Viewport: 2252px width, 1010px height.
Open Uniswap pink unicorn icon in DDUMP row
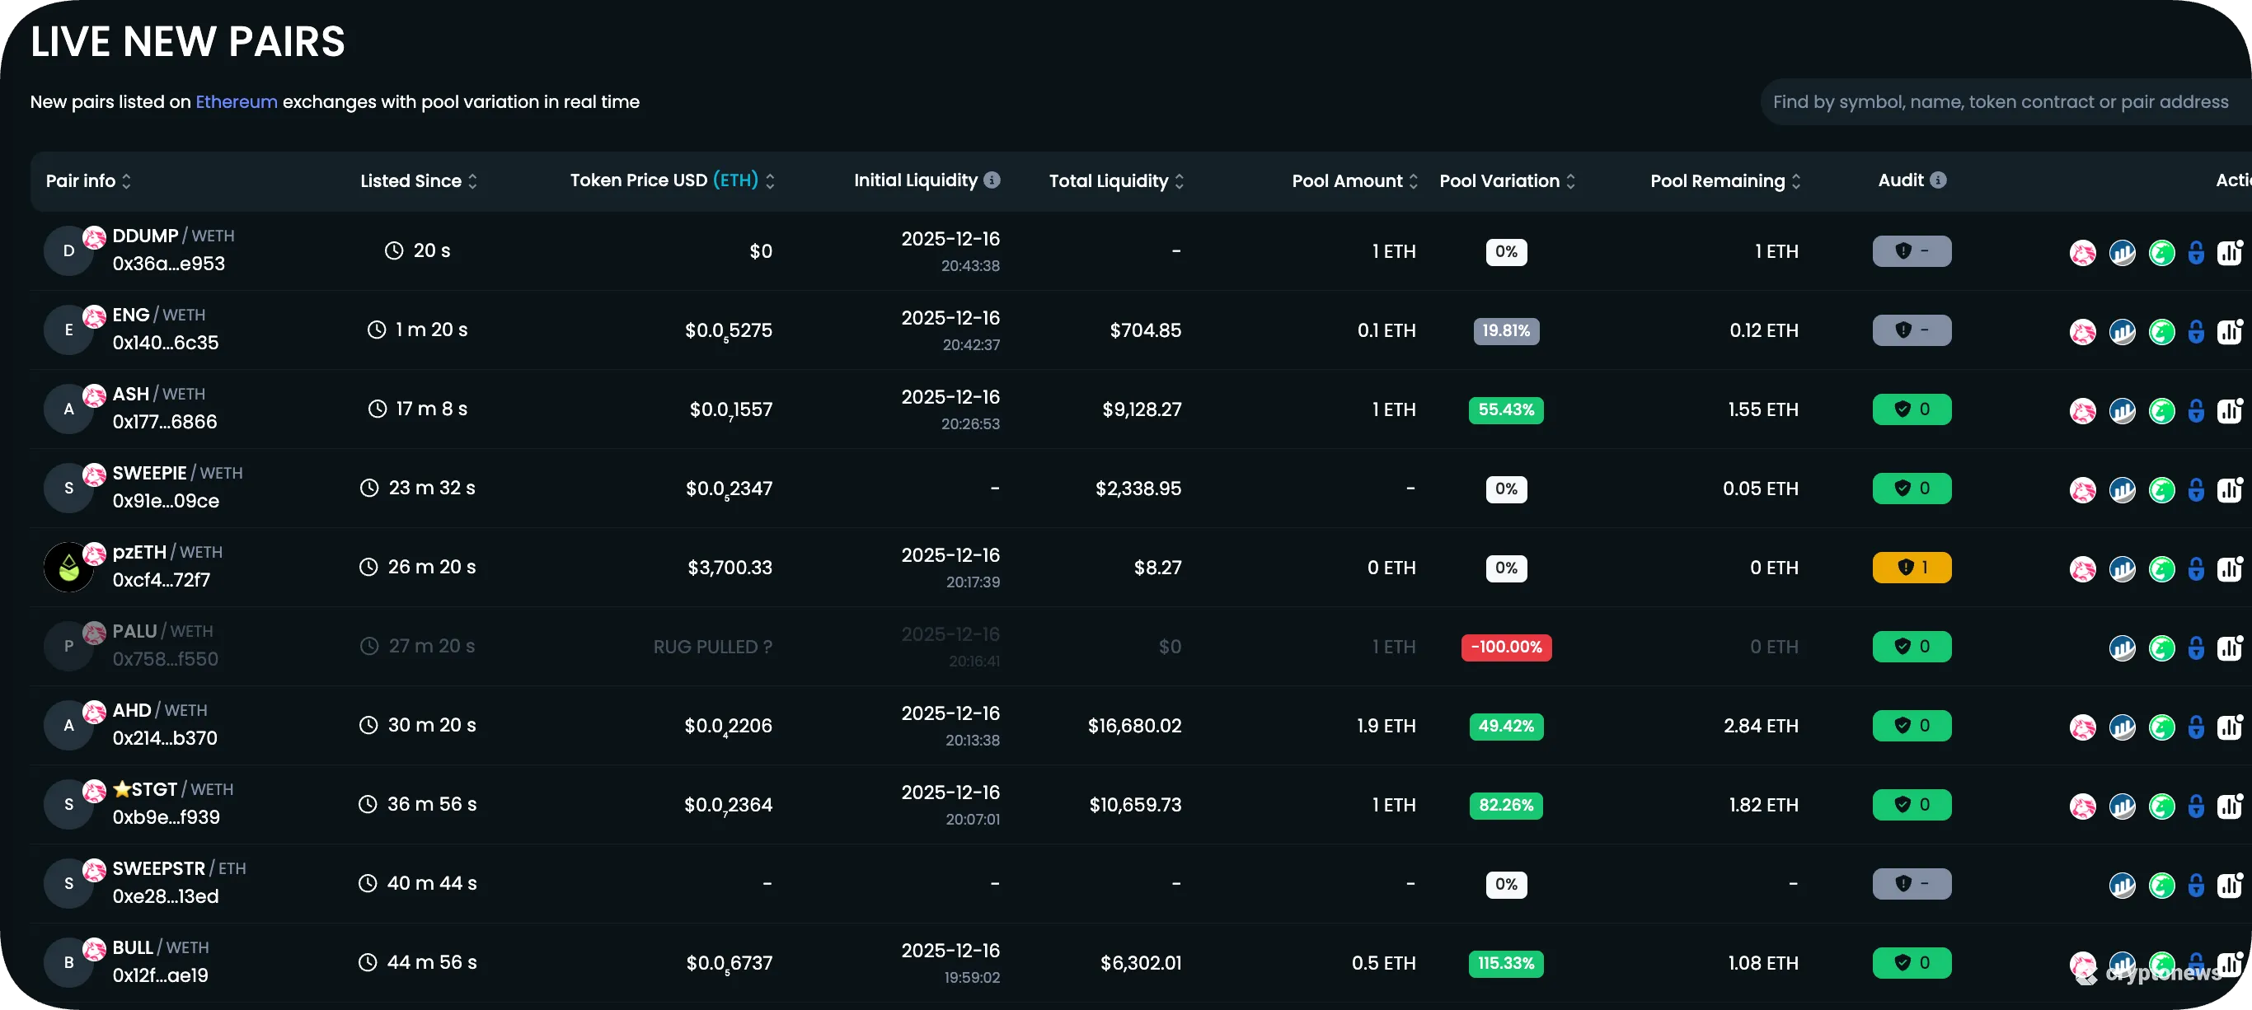[2082, 252]
